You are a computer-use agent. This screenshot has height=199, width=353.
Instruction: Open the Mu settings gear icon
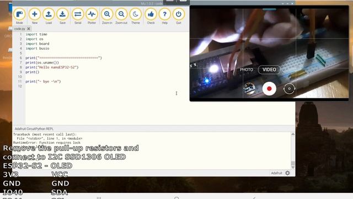287,173
